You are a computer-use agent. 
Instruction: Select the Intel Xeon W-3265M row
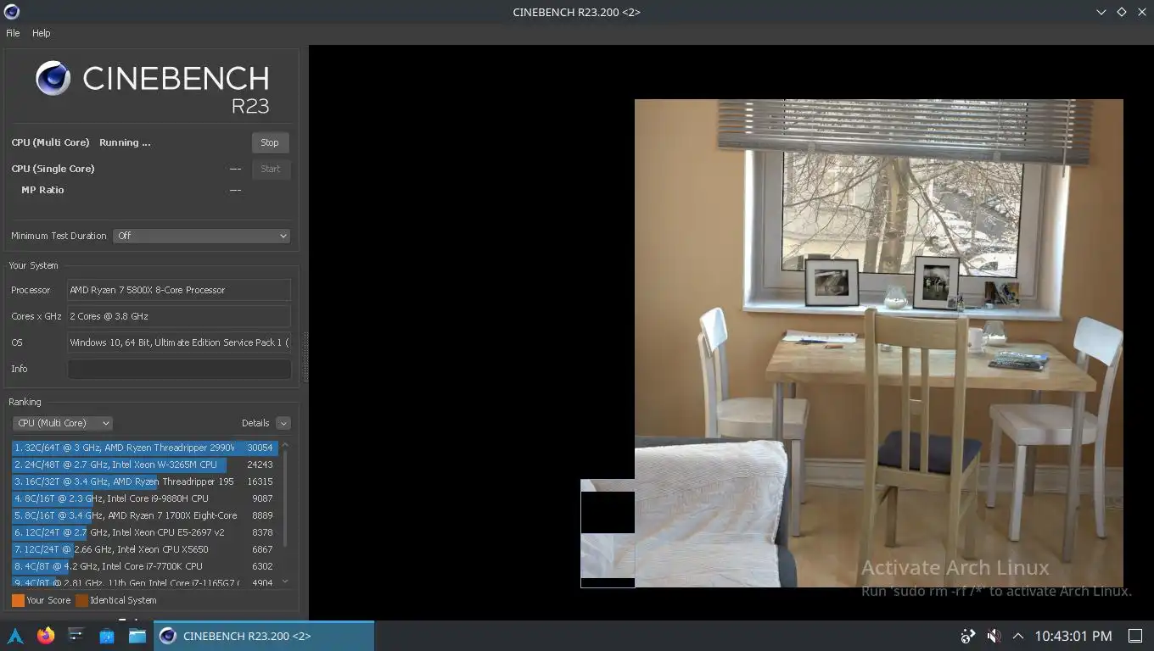pos(144,465)
